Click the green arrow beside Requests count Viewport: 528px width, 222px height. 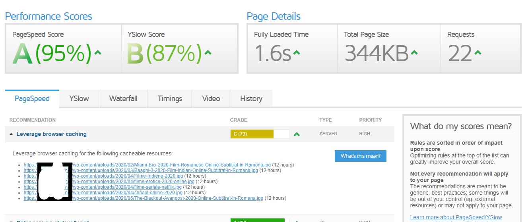point(478,52)
